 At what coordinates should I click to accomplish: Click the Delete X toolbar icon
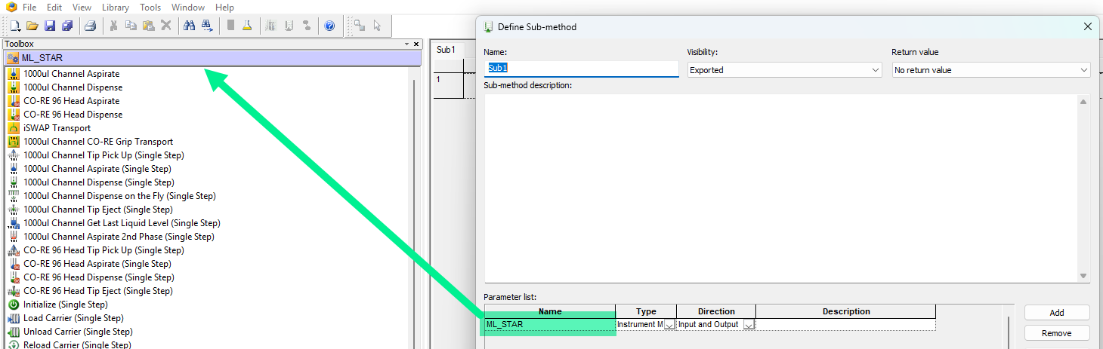(165, 26)
